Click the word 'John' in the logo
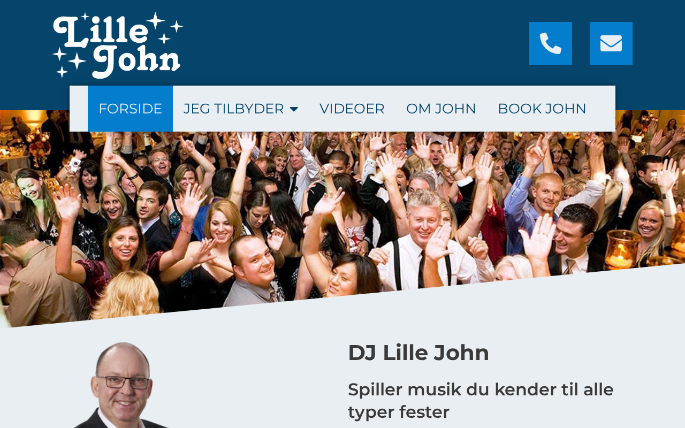Image resolution: width=685 pixels, height=428 pixels. click(x=137, y=61)
